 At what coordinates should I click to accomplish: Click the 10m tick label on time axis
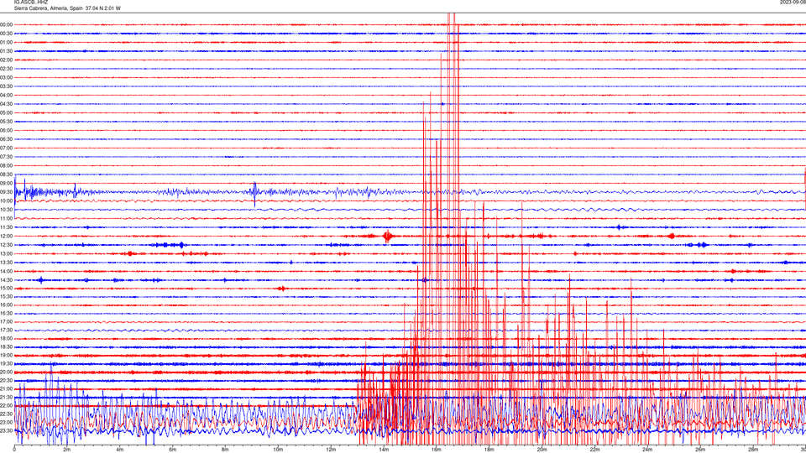tap(278, 450)
